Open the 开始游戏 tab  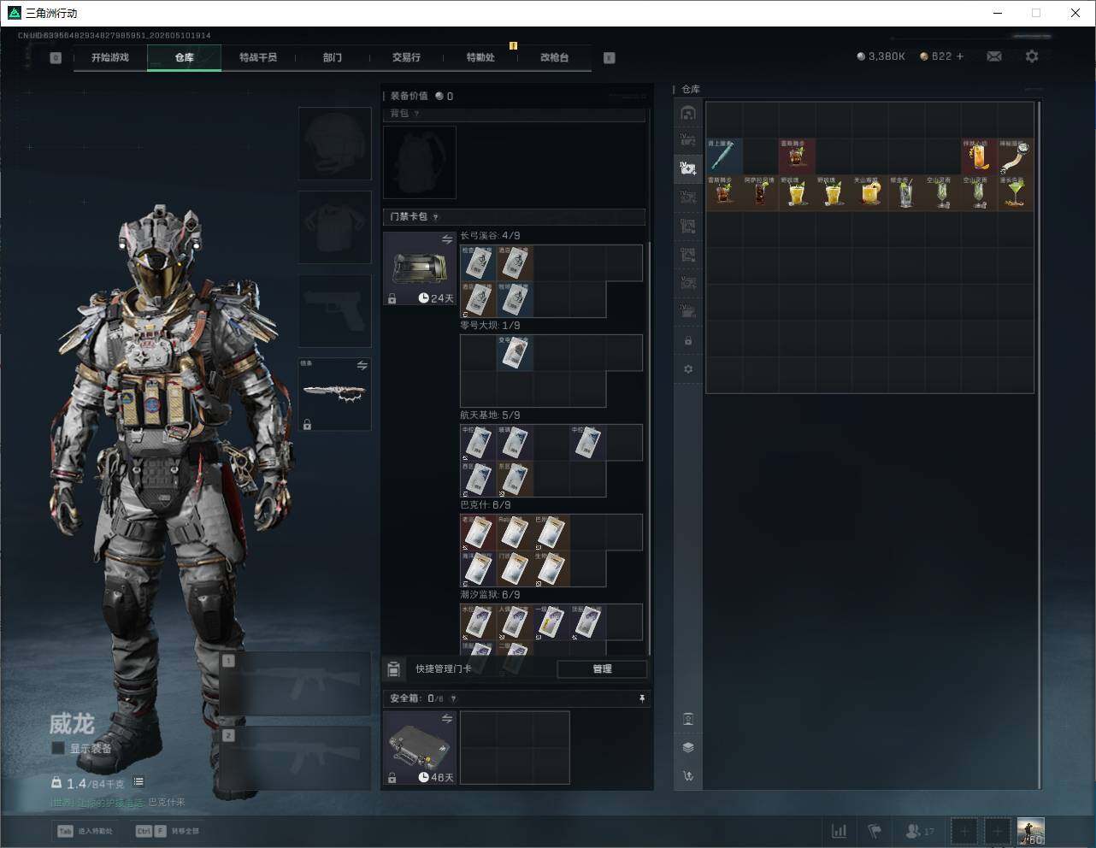click(x=110, y=57)
